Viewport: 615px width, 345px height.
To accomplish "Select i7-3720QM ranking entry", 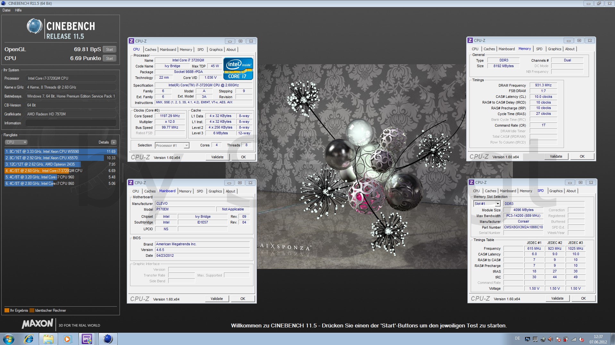I will 61,171.
